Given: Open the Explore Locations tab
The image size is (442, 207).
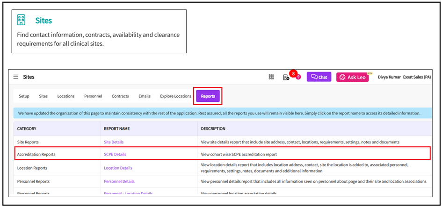Looking at the screenshot, I should click(x=175, y=96).
